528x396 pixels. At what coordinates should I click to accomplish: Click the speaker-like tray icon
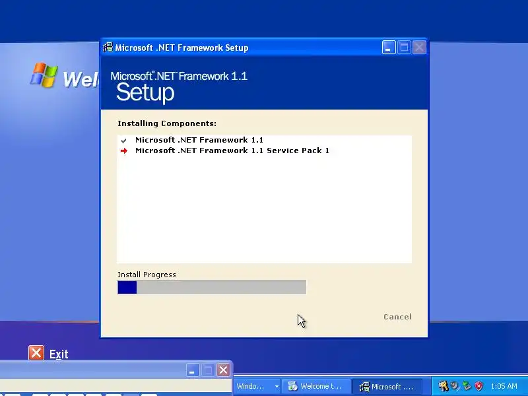[x=455, y=385]
